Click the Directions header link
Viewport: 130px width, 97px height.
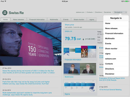pos(98,12)
